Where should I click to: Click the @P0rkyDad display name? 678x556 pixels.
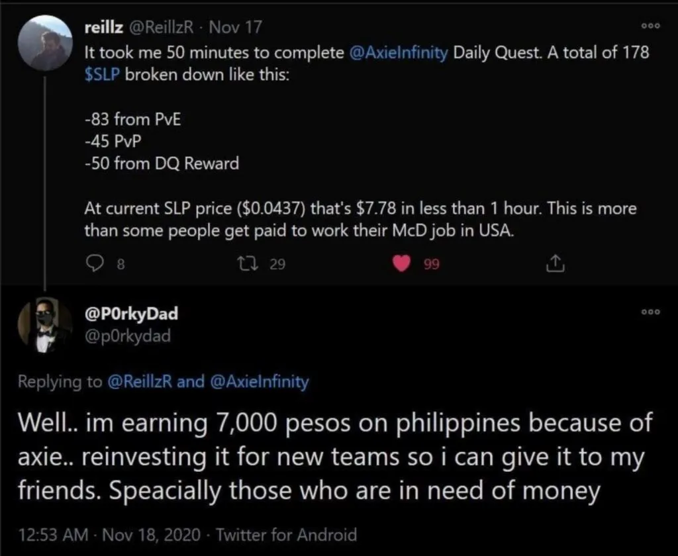[x=131, y=313]
